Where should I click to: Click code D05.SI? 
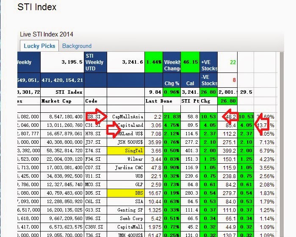93,193
